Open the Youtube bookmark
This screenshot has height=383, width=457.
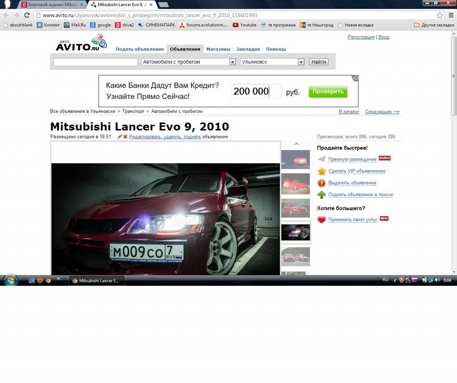(x=245, y=25)
